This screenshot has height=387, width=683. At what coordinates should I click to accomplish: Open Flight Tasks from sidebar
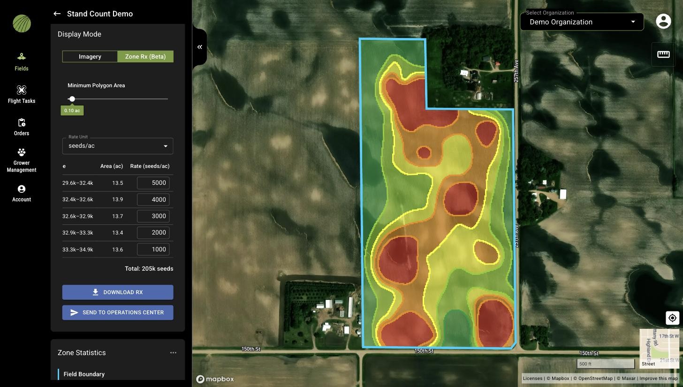(21, 94)
